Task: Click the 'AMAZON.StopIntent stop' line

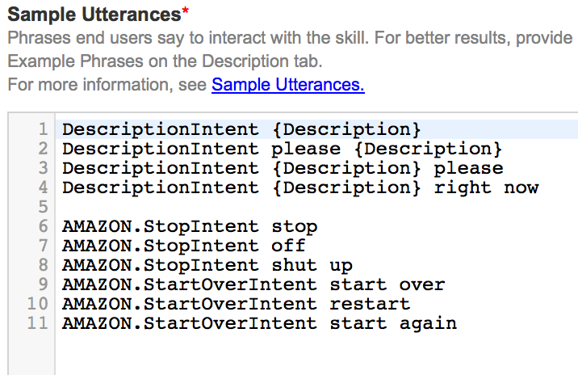Action: (190, 226)
